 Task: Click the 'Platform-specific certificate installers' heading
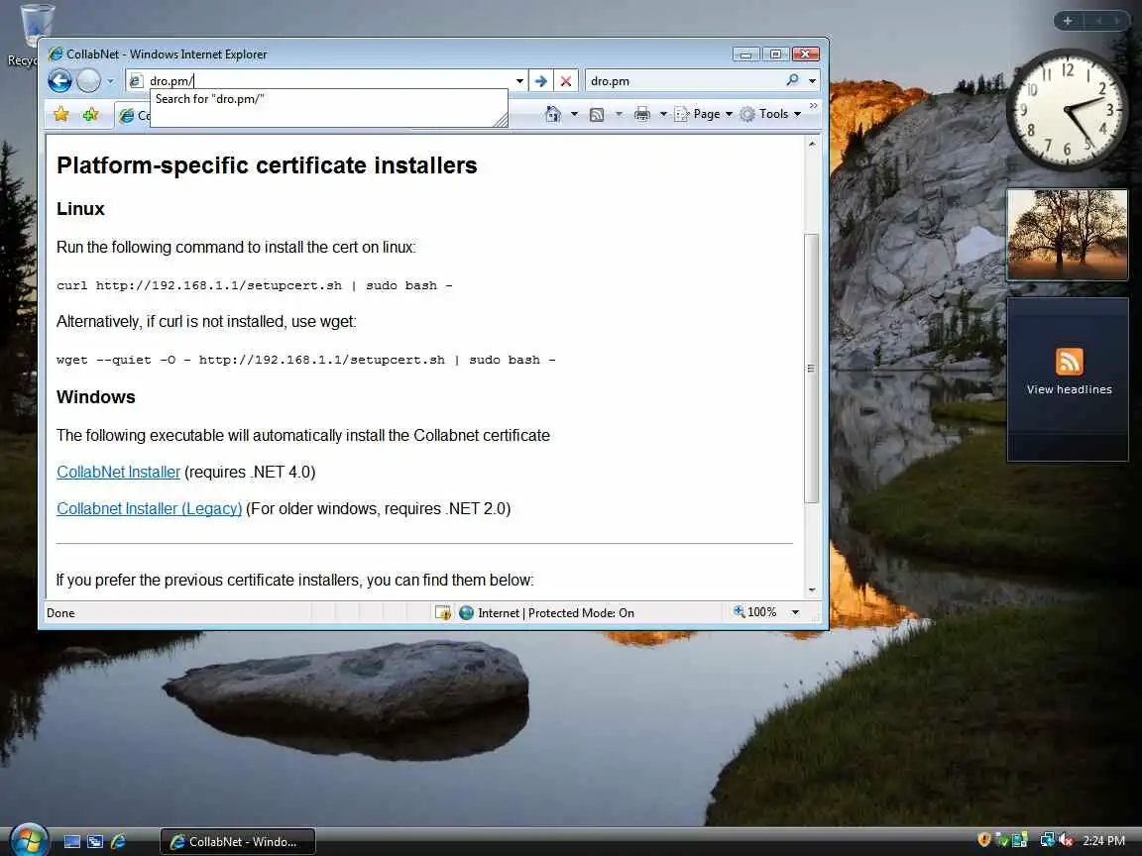[x=267, y=165]
